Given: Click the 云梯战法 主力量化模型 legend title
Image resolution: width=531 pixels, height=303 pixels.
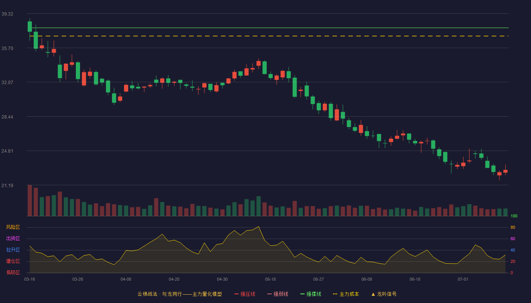Looking at the screenshot, I should click(x=179, y=294).
